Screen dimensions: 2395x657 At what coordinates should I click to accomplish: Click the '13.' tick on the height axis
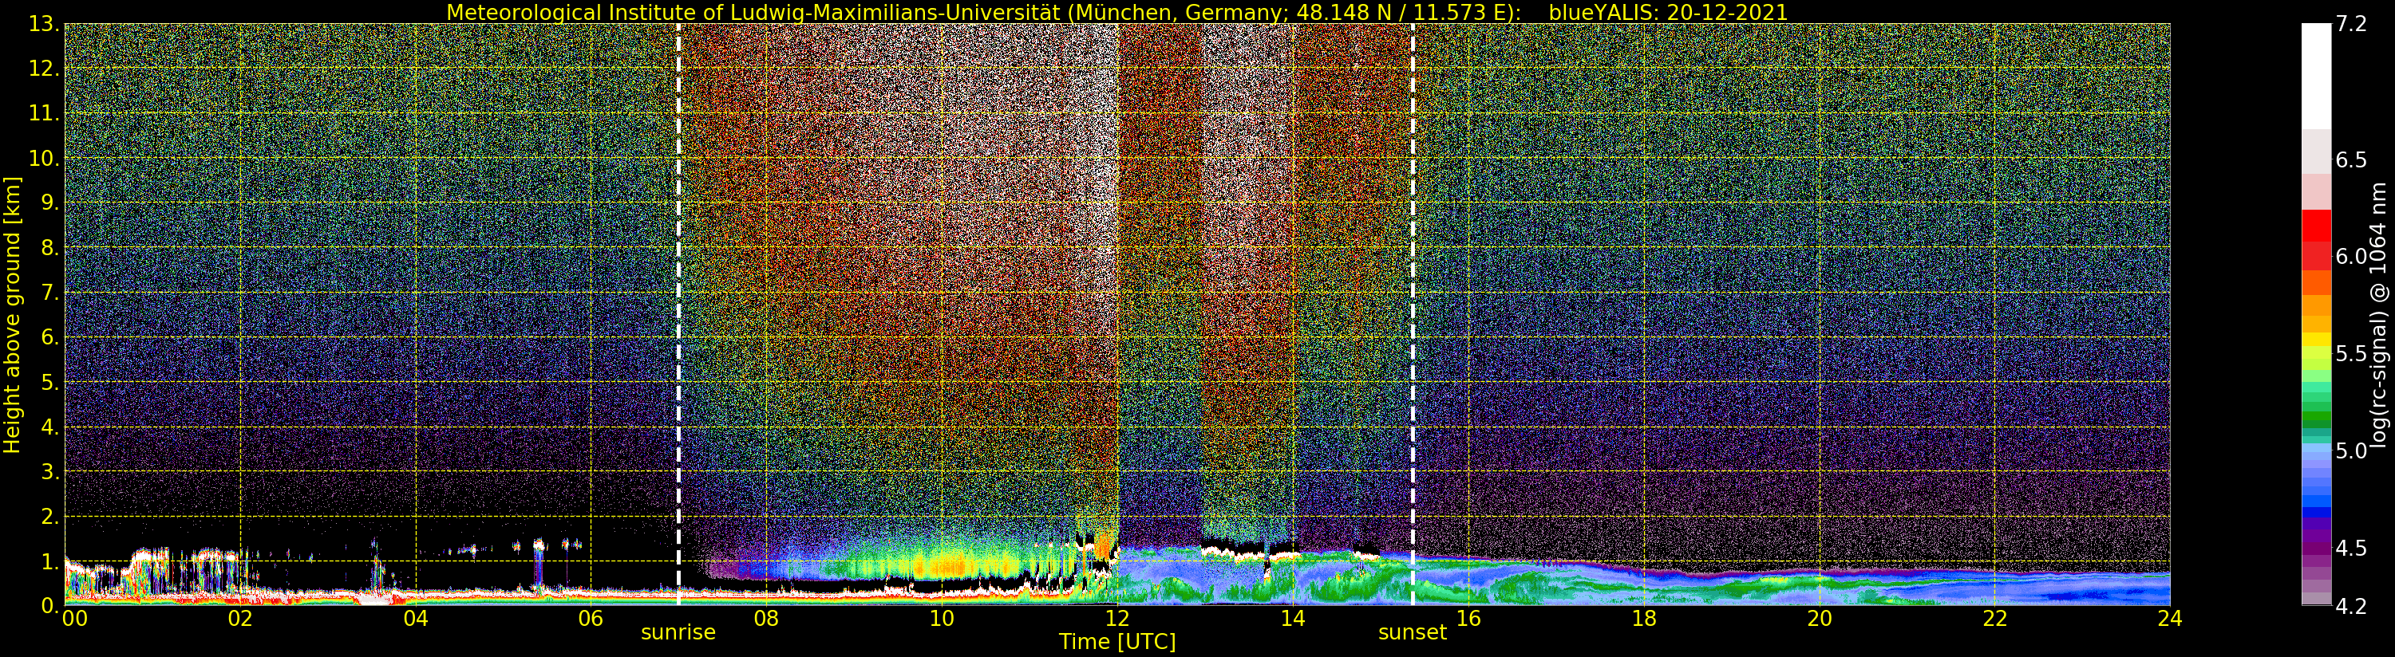click(x=44, y=24)
